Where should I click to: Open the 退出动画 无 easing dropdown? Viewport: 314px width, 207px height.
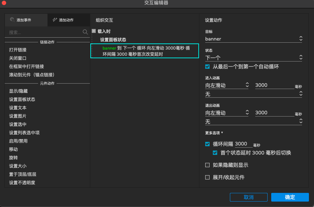pyautogui.click(x=253, y=122)
